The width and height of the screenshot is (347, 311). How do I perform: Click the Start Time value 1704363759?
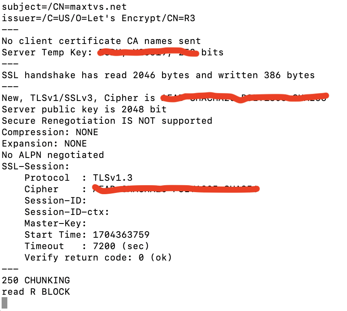(121, 234)
